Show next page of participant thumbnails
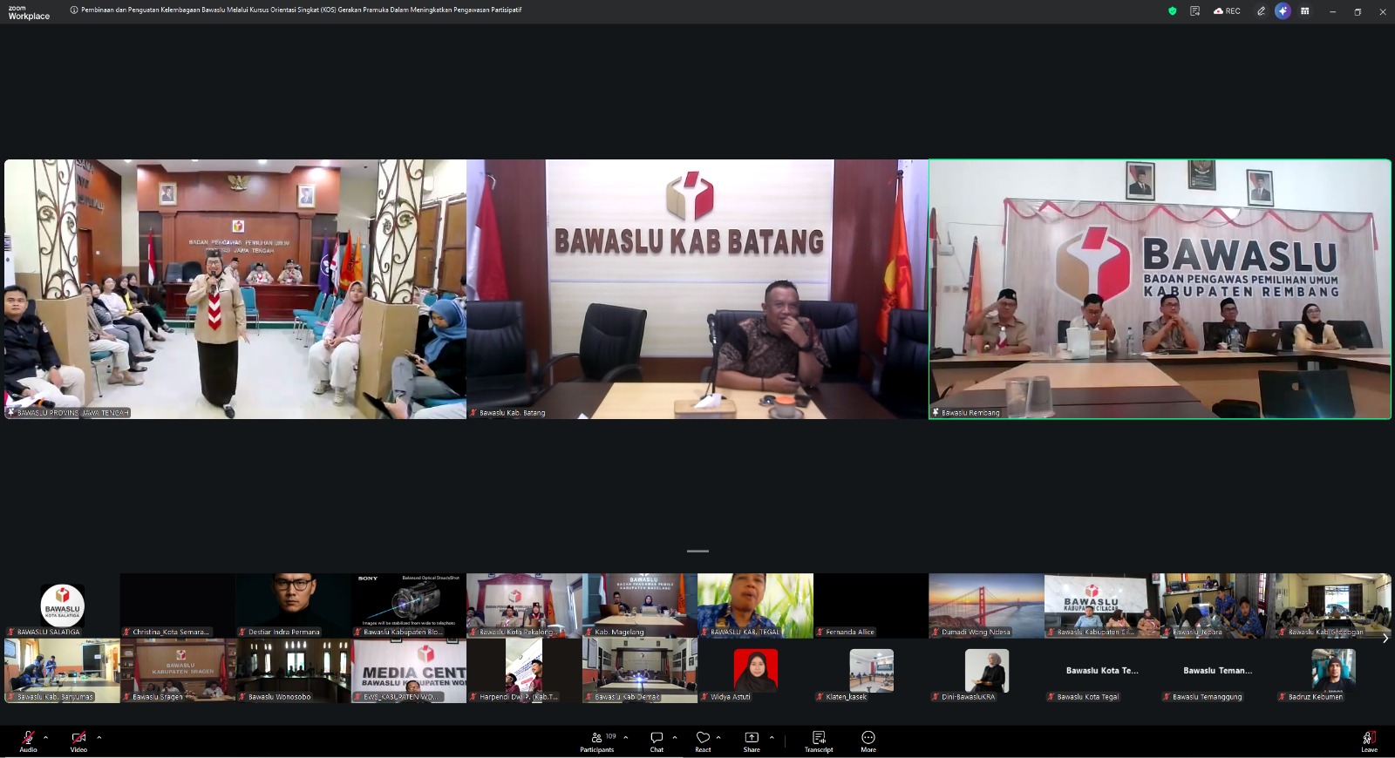This screenshot has height=758, width=1395. tap(1385, 639)
